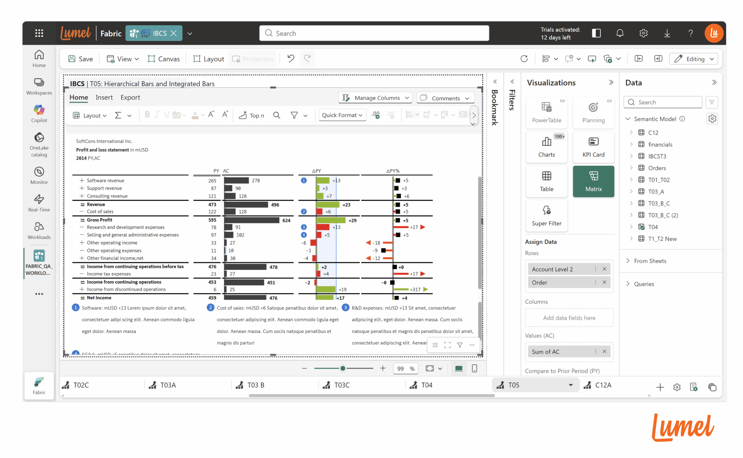Click the refresh icon in toolbar
This screenshot has width=743, height=458.
coord(524,59)
